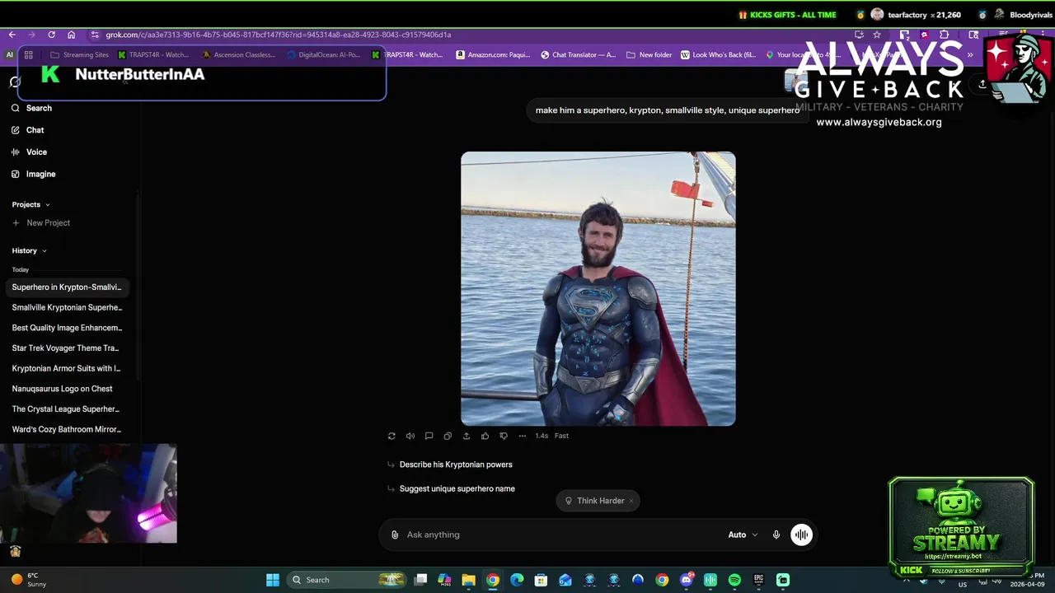This screenshot has width=1055, height=593.
Task: Open the weather widget showing 6°C Sunny
Action: click(x=29, y=580)
